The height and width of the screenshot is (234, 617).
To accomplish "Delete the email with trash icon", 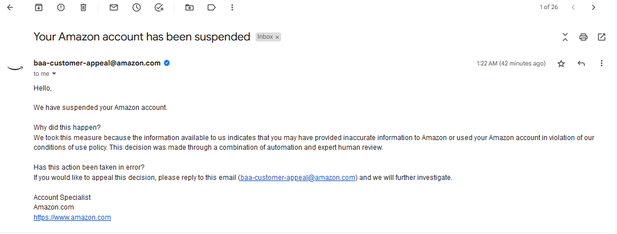I will point(83,7).
